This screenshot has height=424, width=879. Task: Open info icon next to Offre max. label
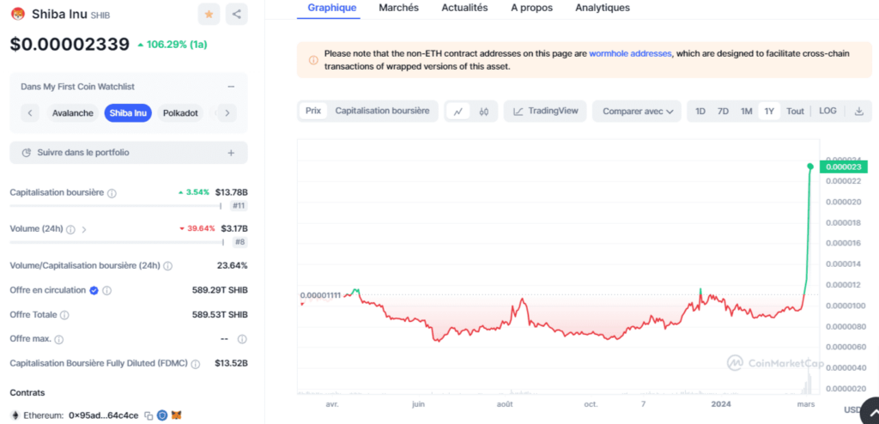point(59,339)
